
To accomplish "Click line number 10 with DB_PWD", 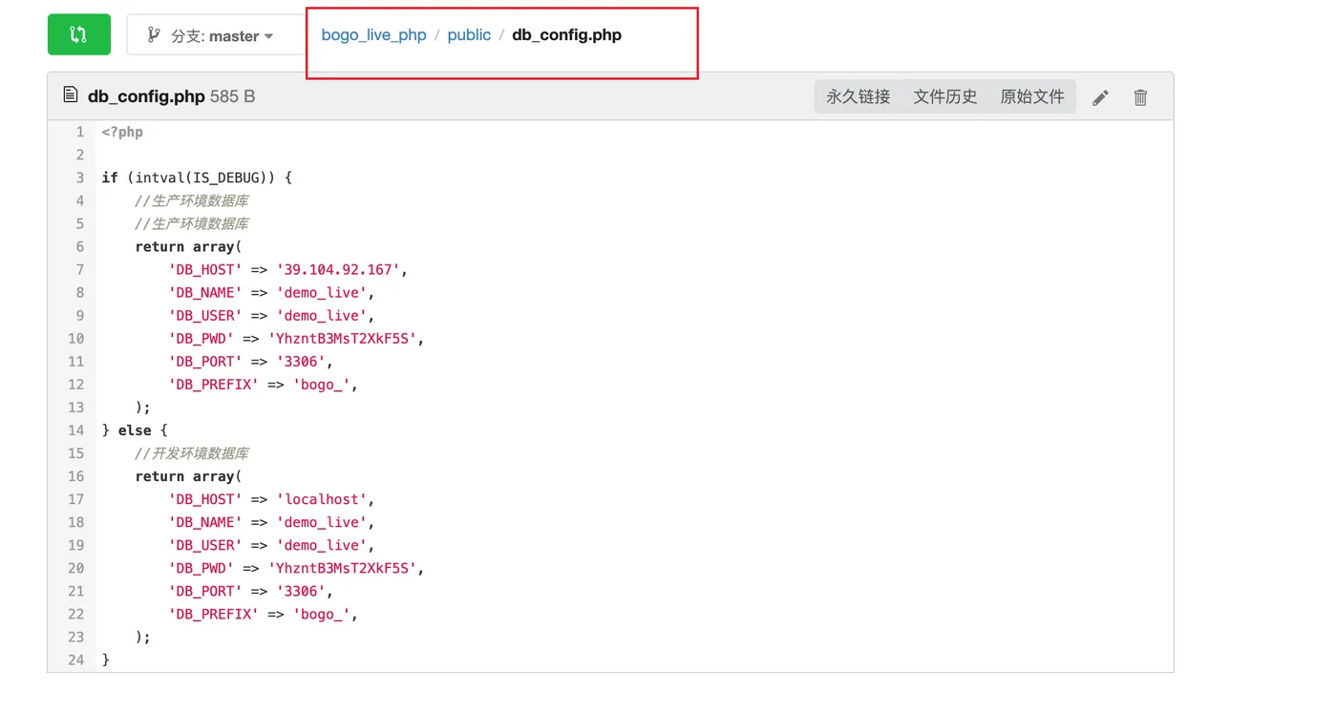I will (x=76, y=339).
